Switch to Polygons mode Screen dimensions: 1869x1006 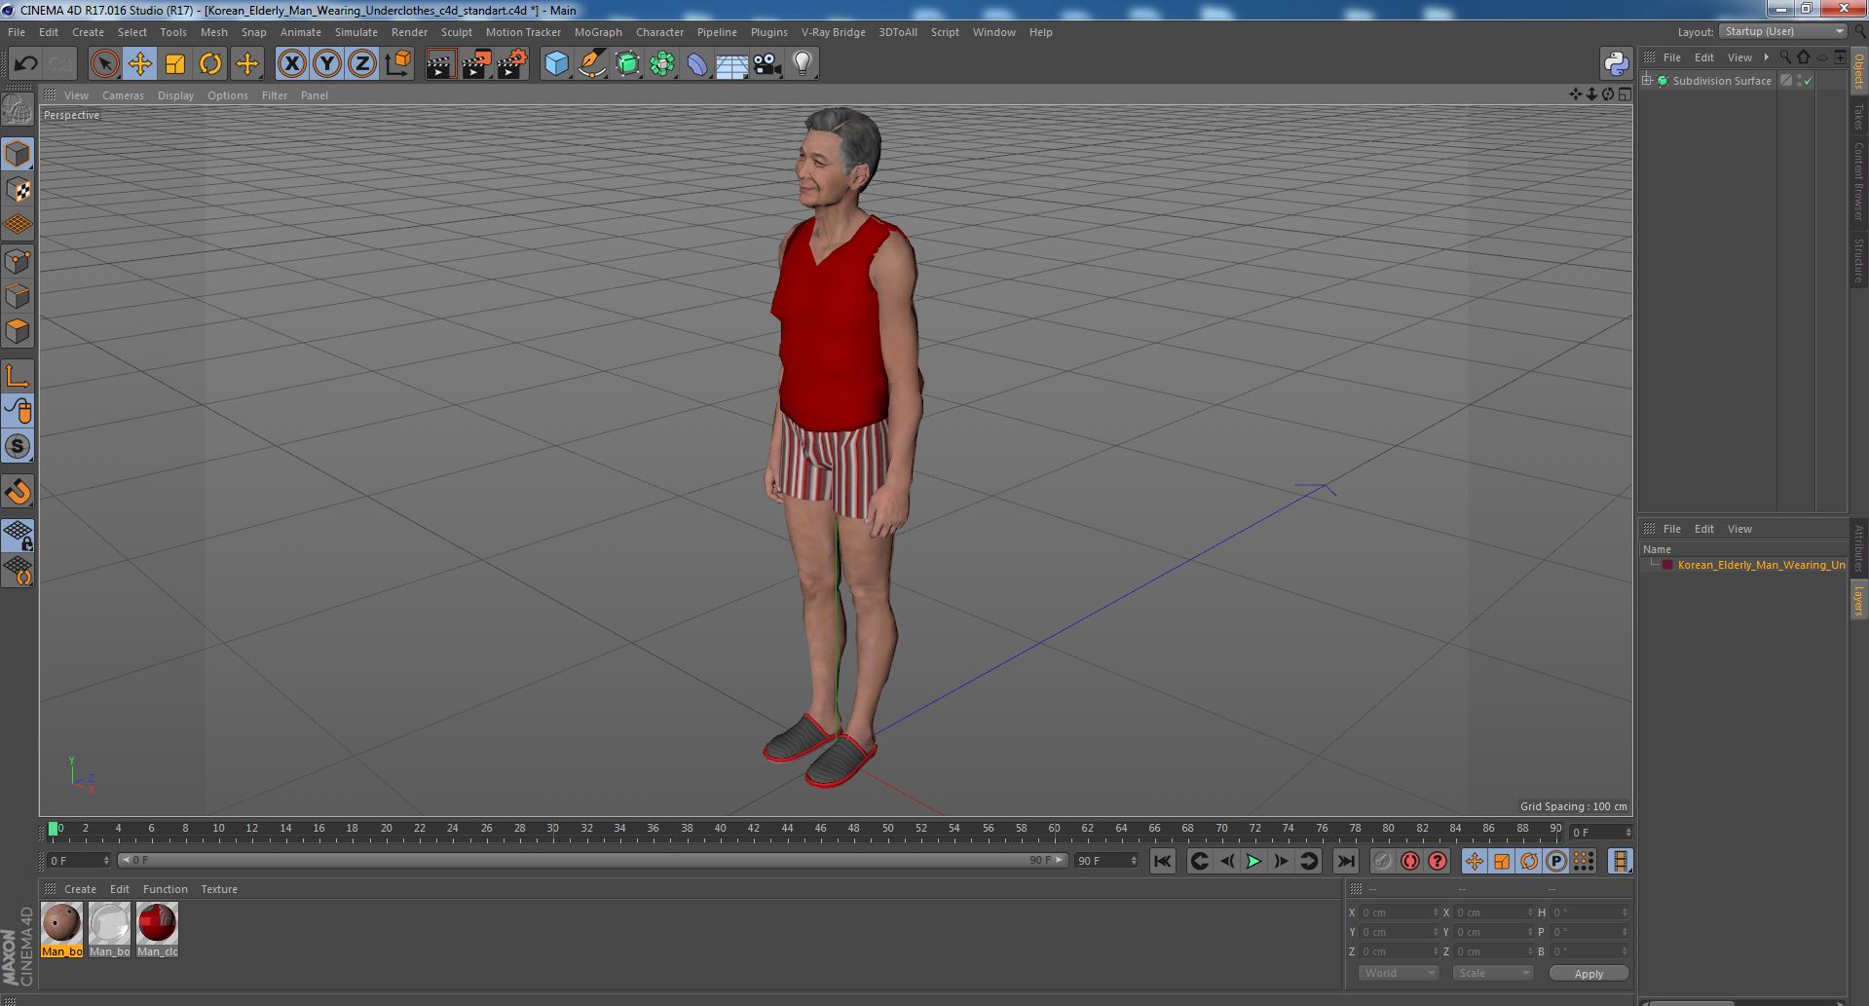[18, 331]
